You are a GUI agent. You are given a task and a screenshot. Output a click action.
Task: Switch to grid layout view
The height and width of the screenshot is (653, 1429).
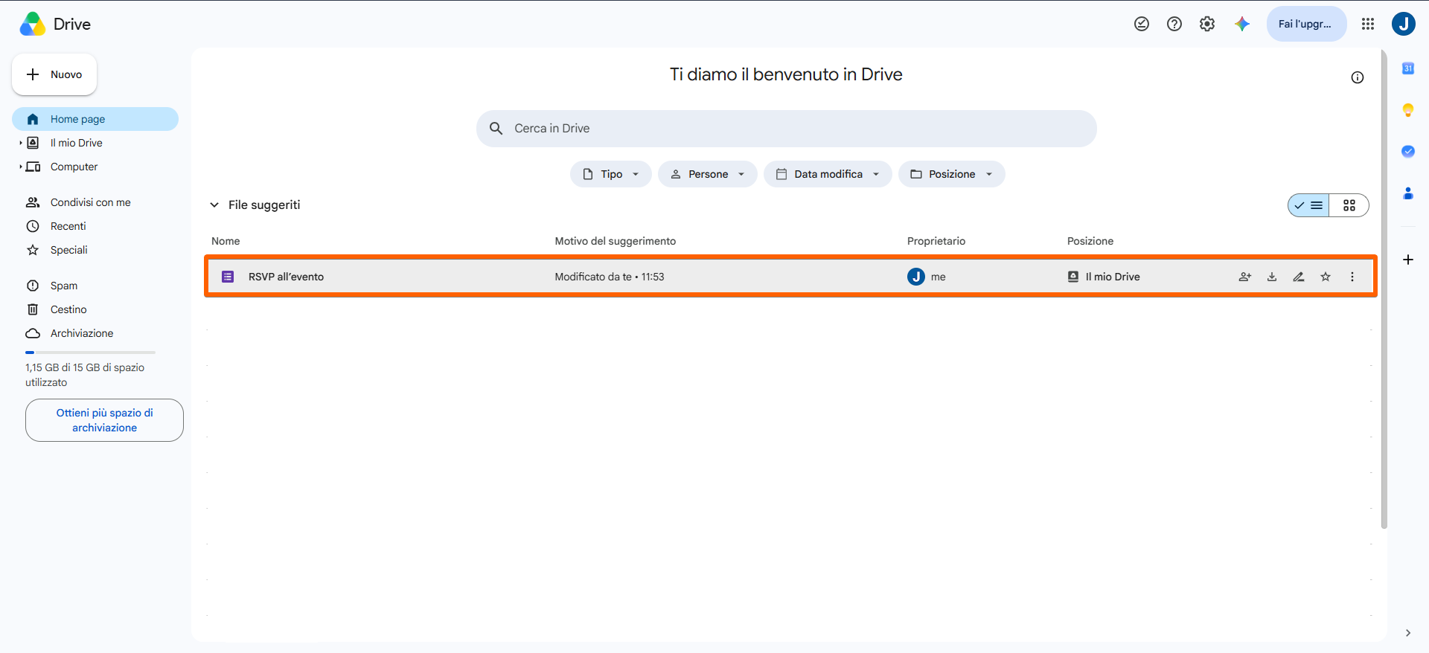click(x=1349, y=205)
